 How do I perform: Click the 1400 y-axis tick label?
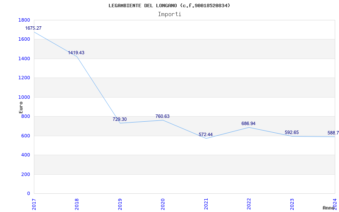(x=24, y=59)
